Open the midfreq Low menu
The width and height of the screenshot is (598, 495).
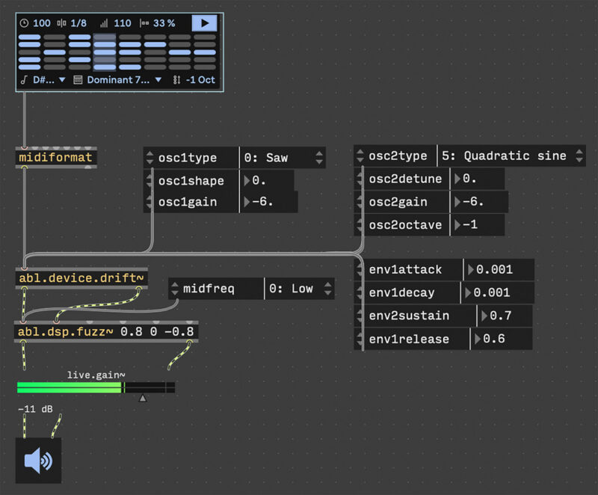click(299, 289)
